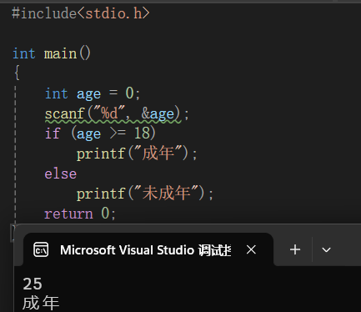This screenshot has height=312, width=361.
Task: Click the main function name
Action: 60,53
